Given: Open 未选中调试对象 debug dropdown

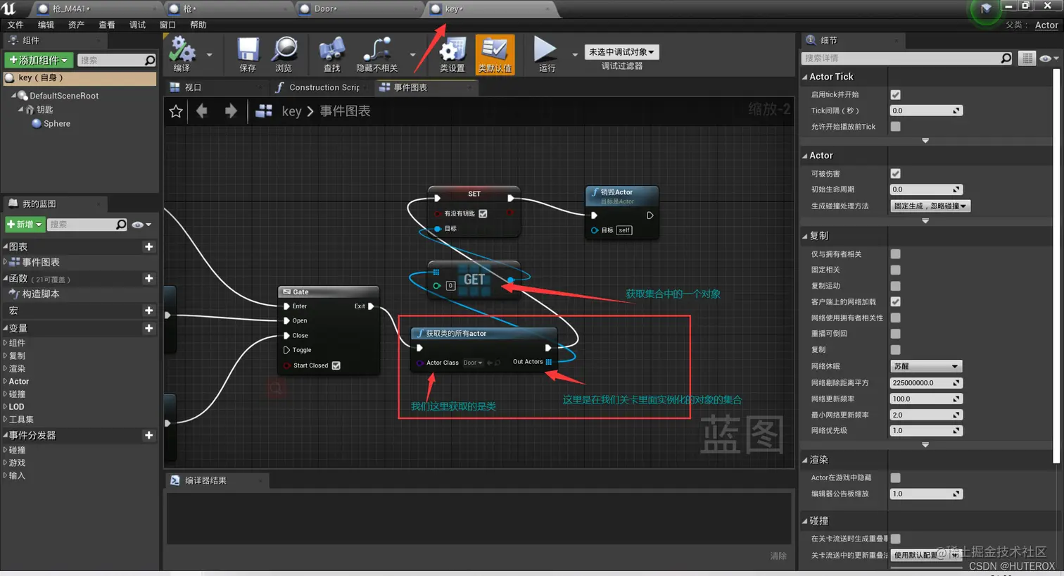Looking at the screenshot, I should tap(621, 52).
